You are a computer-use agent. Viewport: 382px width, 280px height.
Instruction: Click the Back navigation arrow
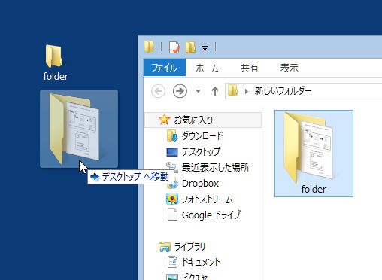[x=159, y=91]
